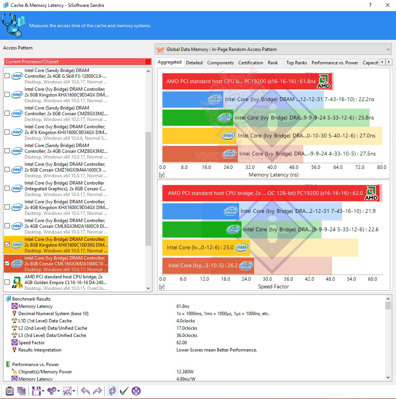
Task: Select the Aggregated tab
Action: click(170, 62)
